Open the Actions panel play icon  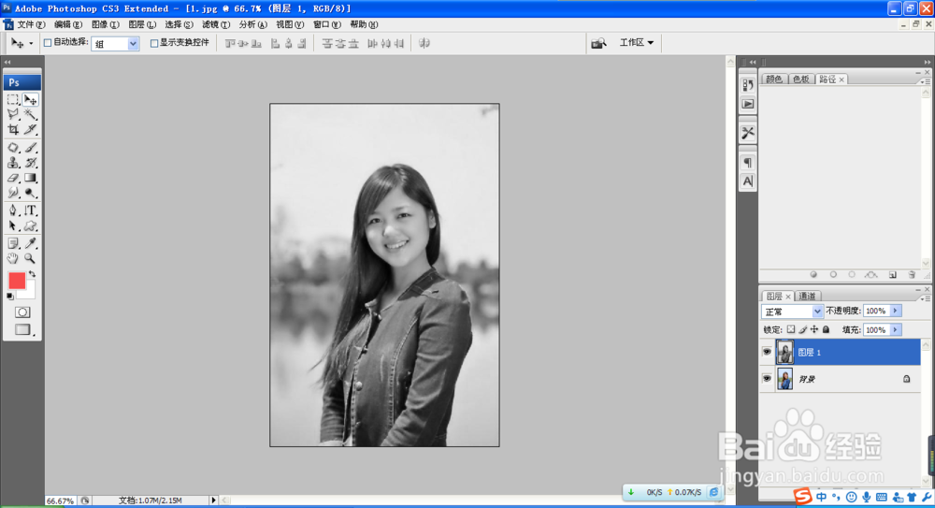pyautogui.click(x=748, y=104)
